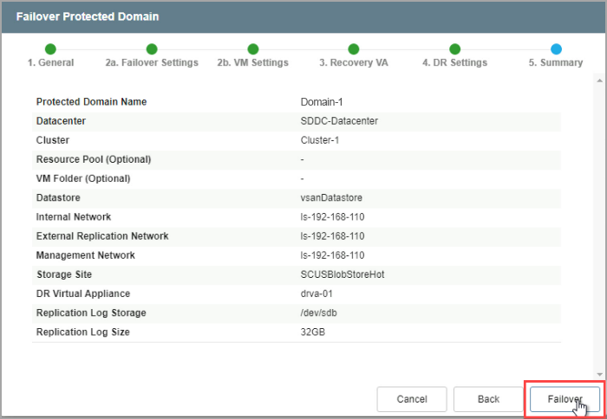Viewport: 607px width, 419px height.
Task: Click the Cluster-1 value
Action: 320,140
